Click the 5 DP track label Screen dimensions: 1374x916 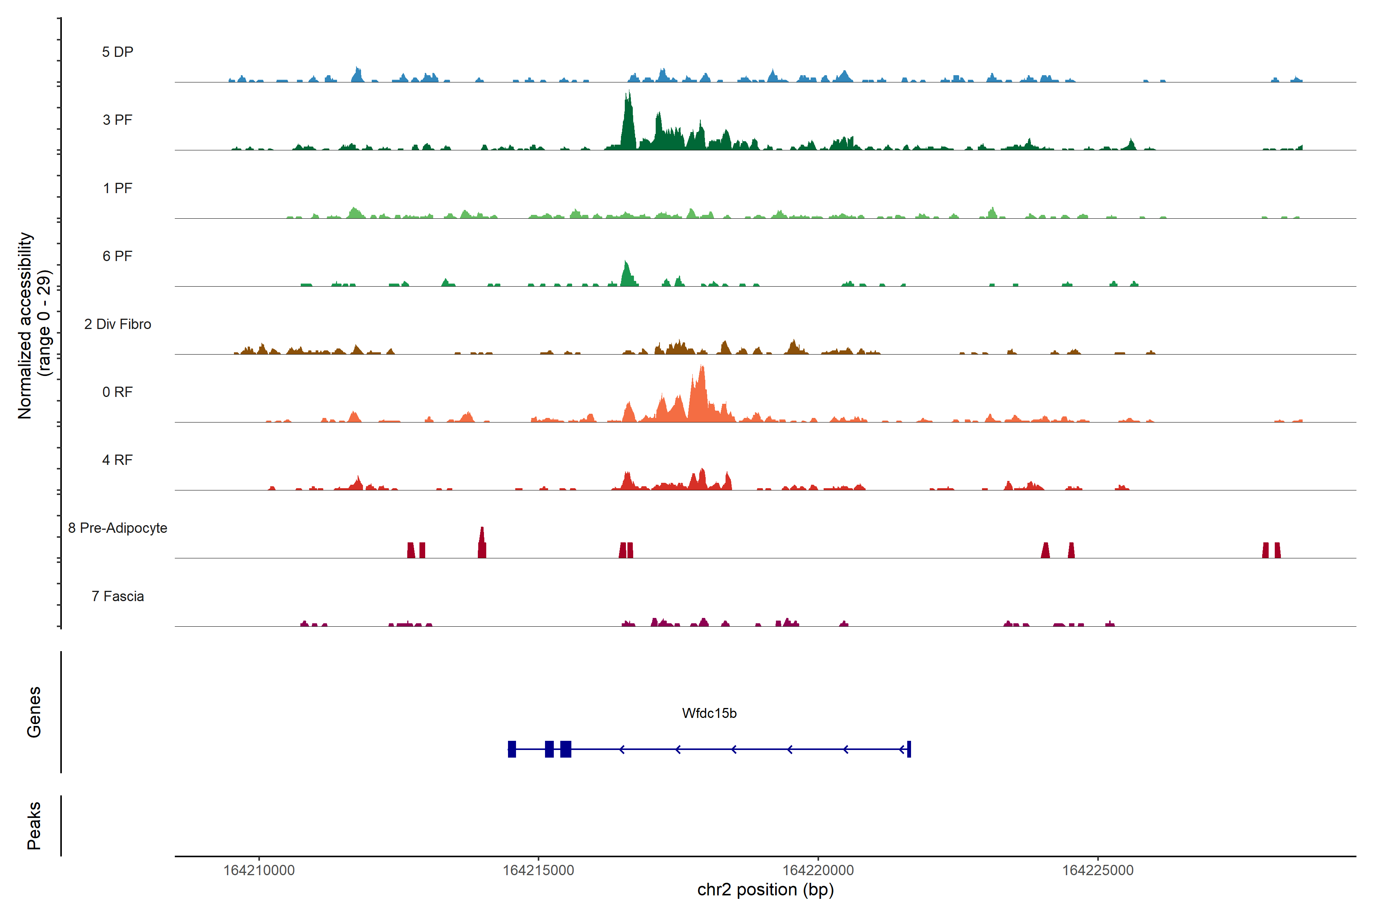point(118,52)
